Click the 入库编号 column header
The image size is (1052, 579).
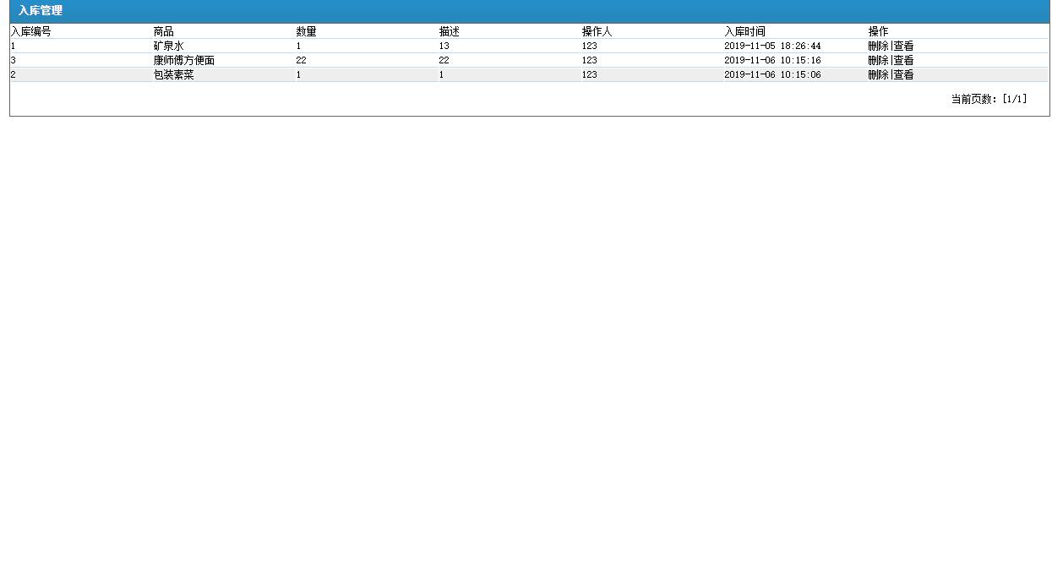tap(29, 31)
